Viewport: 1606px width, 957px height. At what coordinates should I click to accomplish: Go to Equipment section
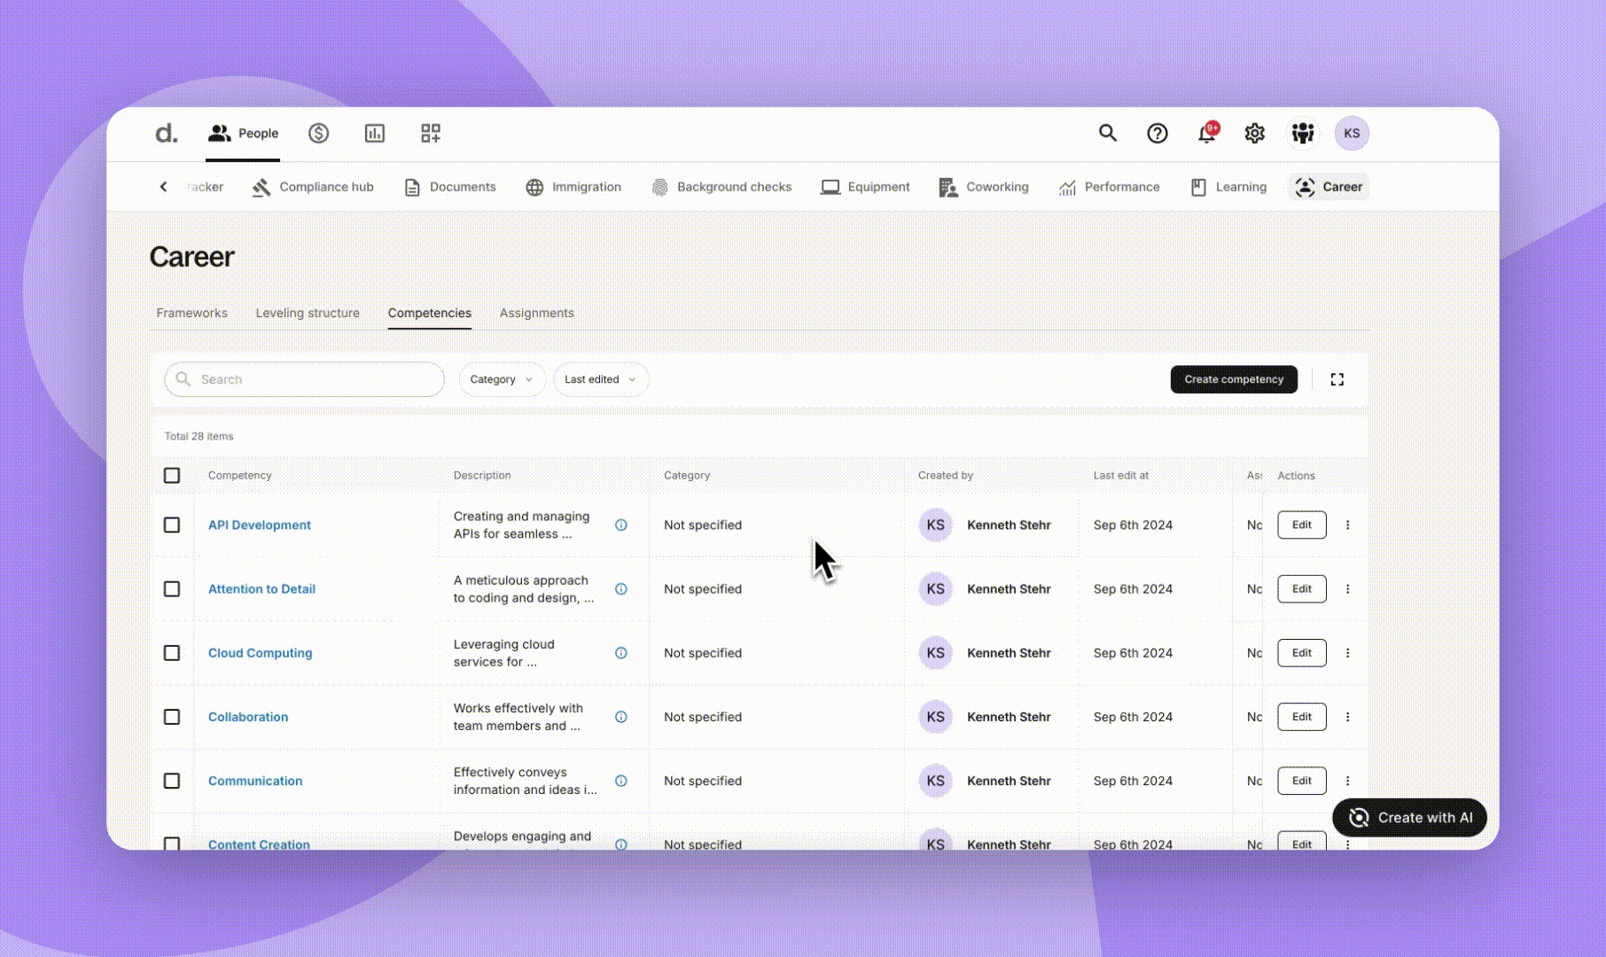pos(865,187)
